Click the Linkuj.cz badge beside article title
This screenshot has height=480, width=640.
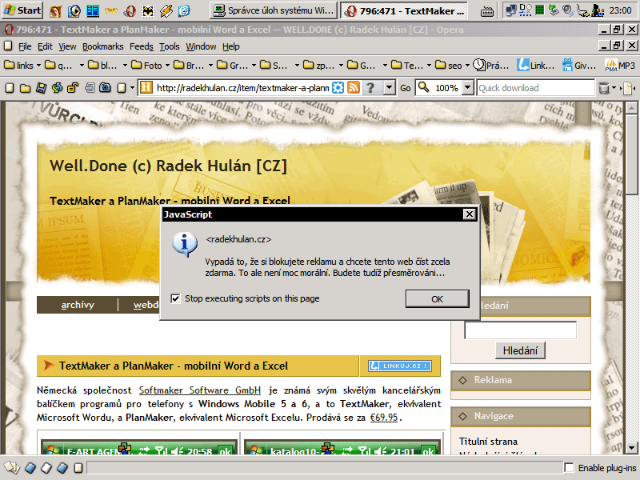point(399,366)
